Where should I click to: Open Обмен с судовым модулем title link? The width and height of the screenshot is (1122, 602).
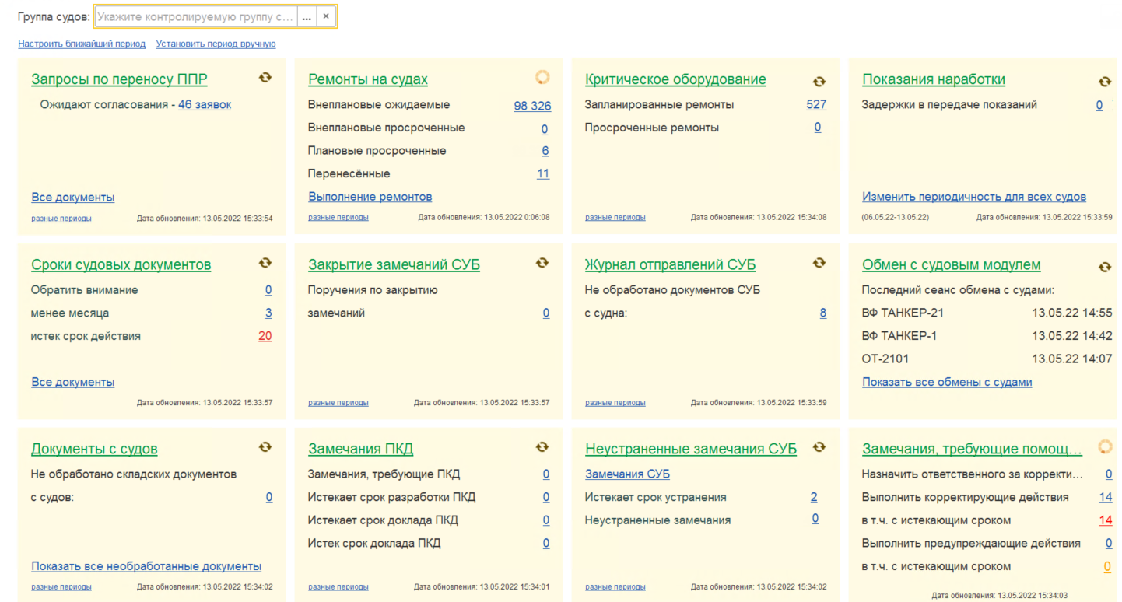pyautogui.click(x=952, y=265)
